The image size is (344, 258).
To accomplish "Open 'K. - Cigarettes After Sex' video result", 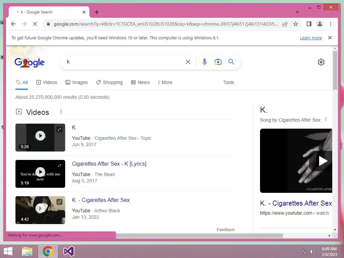I will [101, 200].
